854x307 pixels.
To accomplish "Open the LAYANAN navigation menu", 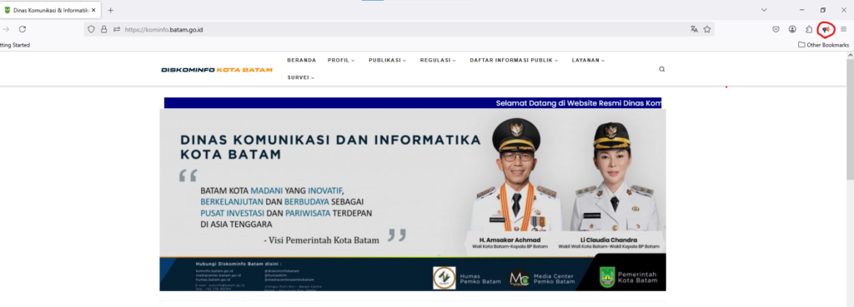I will click(x=588, y=60).
